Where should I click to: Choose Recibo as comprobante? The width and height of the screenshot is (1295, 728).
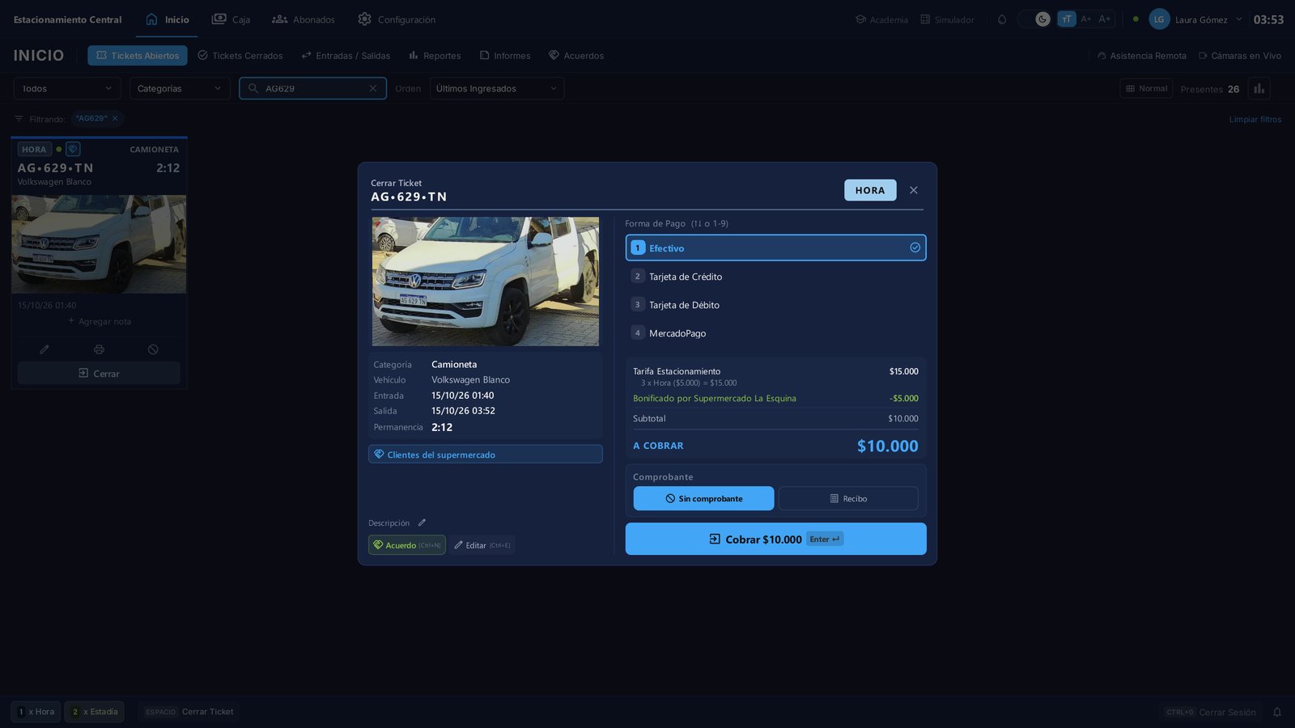point(848,498)
